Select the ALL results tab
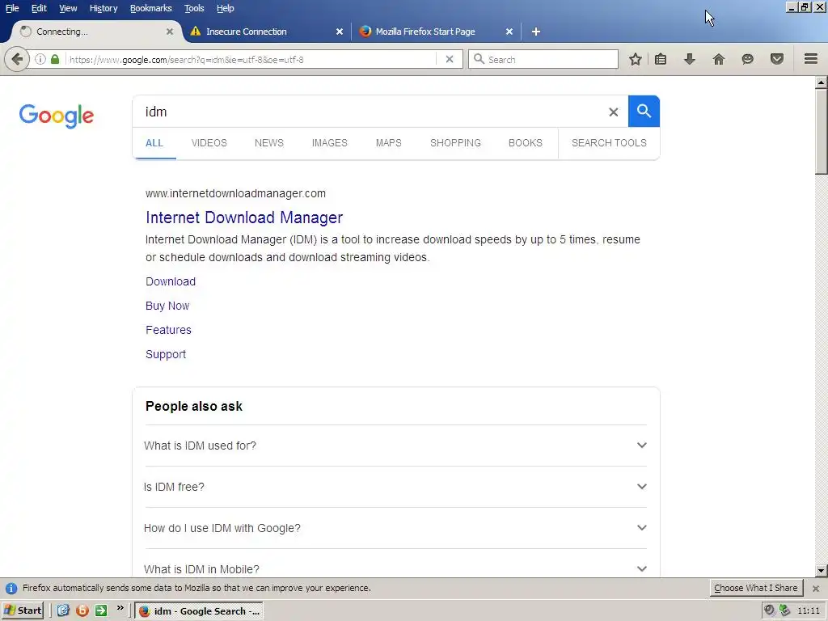 (154, 143)
